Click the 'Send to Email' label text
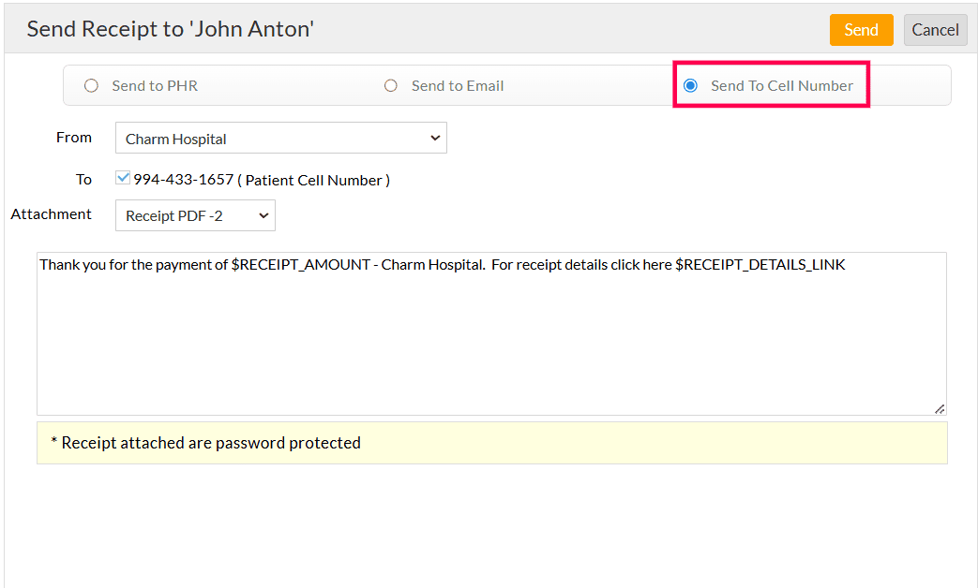 coord(458,86)
